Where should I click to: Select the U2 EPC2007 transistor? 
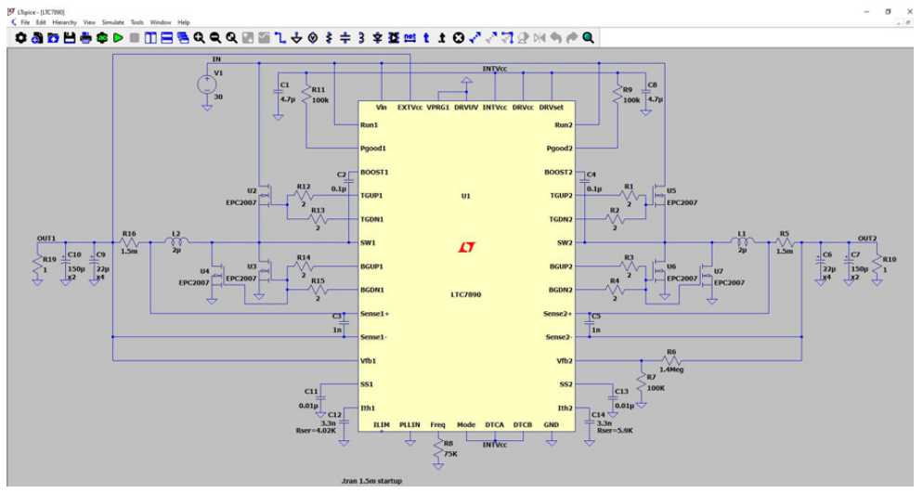[265, 195]
